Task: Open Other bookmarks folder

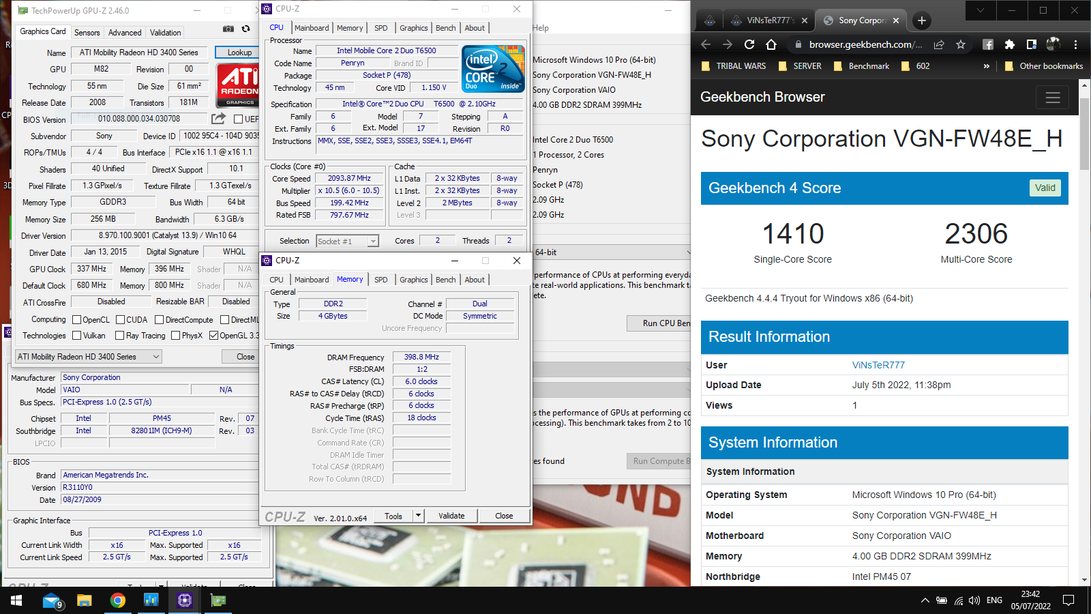Action: (1044, 66)
